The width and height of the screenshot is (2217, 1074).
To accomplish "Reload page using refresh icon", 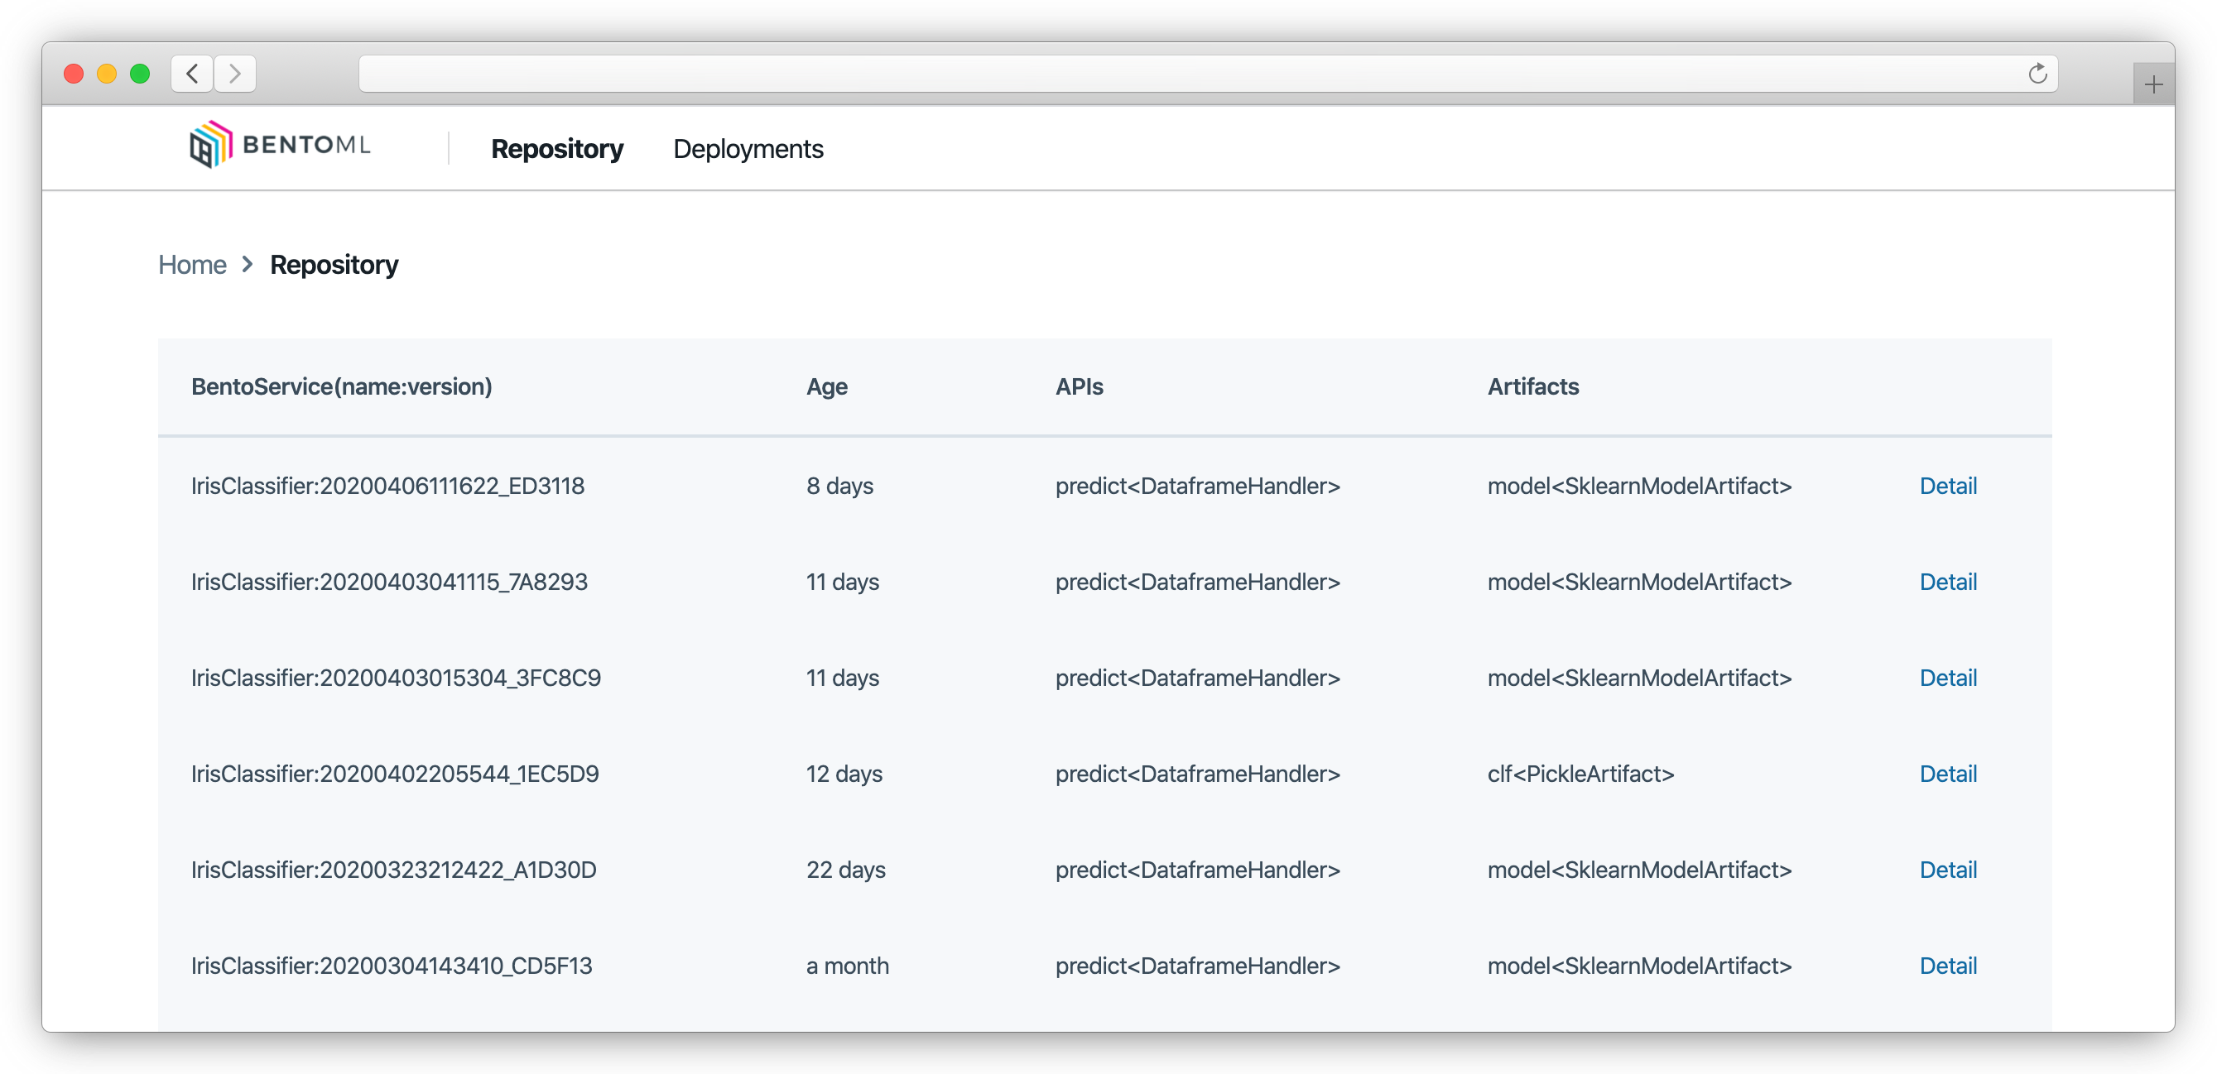I will point(2037,74).
